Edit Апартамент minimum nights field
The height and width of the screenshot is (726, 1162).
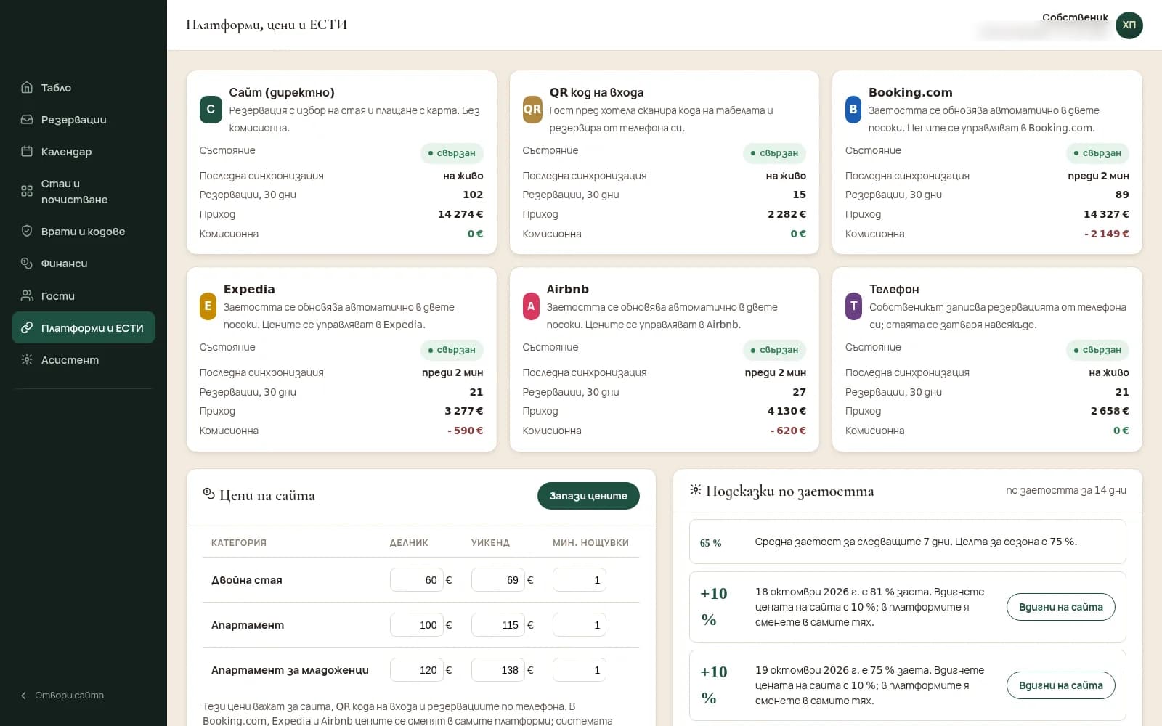point(580,625)
